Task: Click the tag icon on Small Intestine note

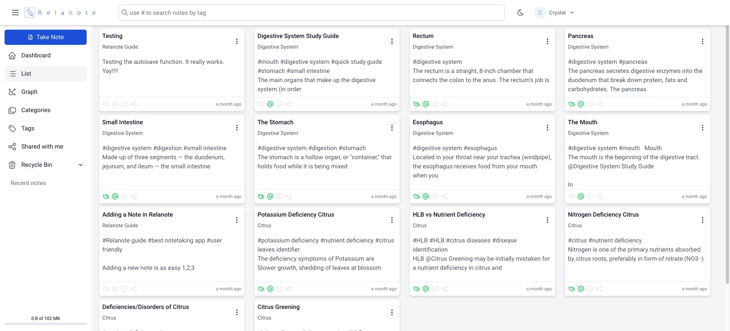Action: [x=106, y=196]
